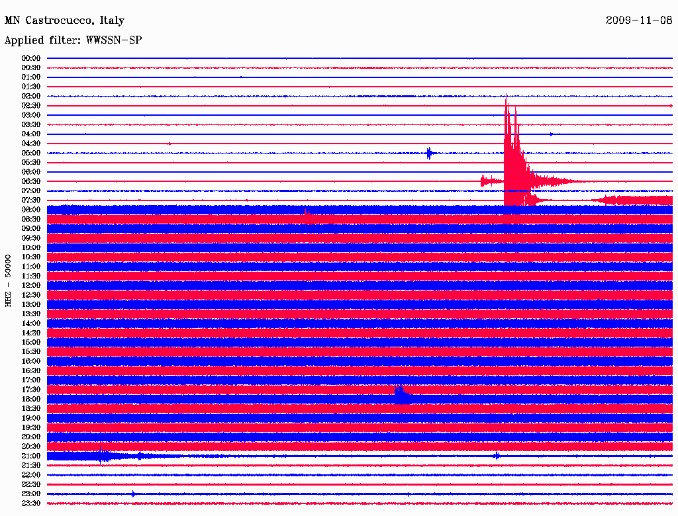Select the 03:30 time label
The width and height of the screenshot is (678, 516).
(31, 124)
